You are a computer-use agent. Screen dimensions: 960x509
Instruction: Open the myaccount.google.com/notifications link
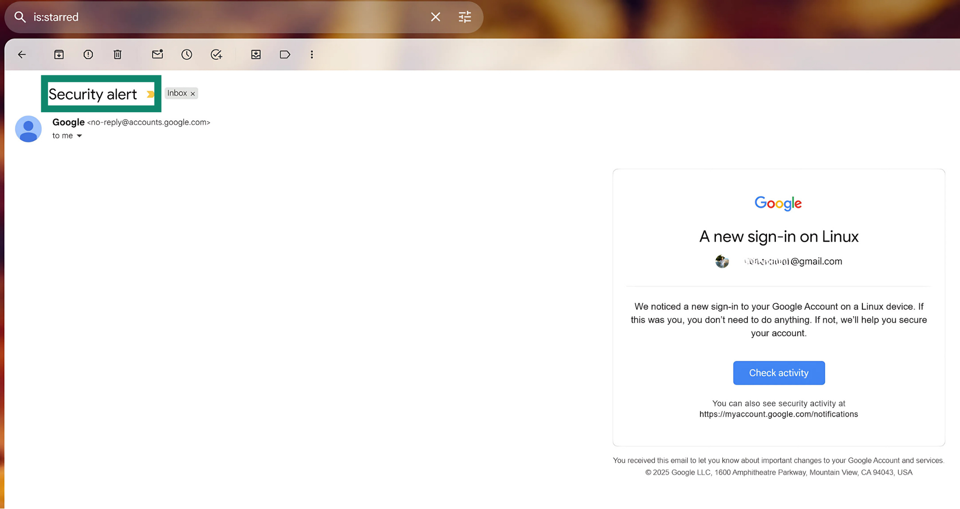click(x=779, y=414)
